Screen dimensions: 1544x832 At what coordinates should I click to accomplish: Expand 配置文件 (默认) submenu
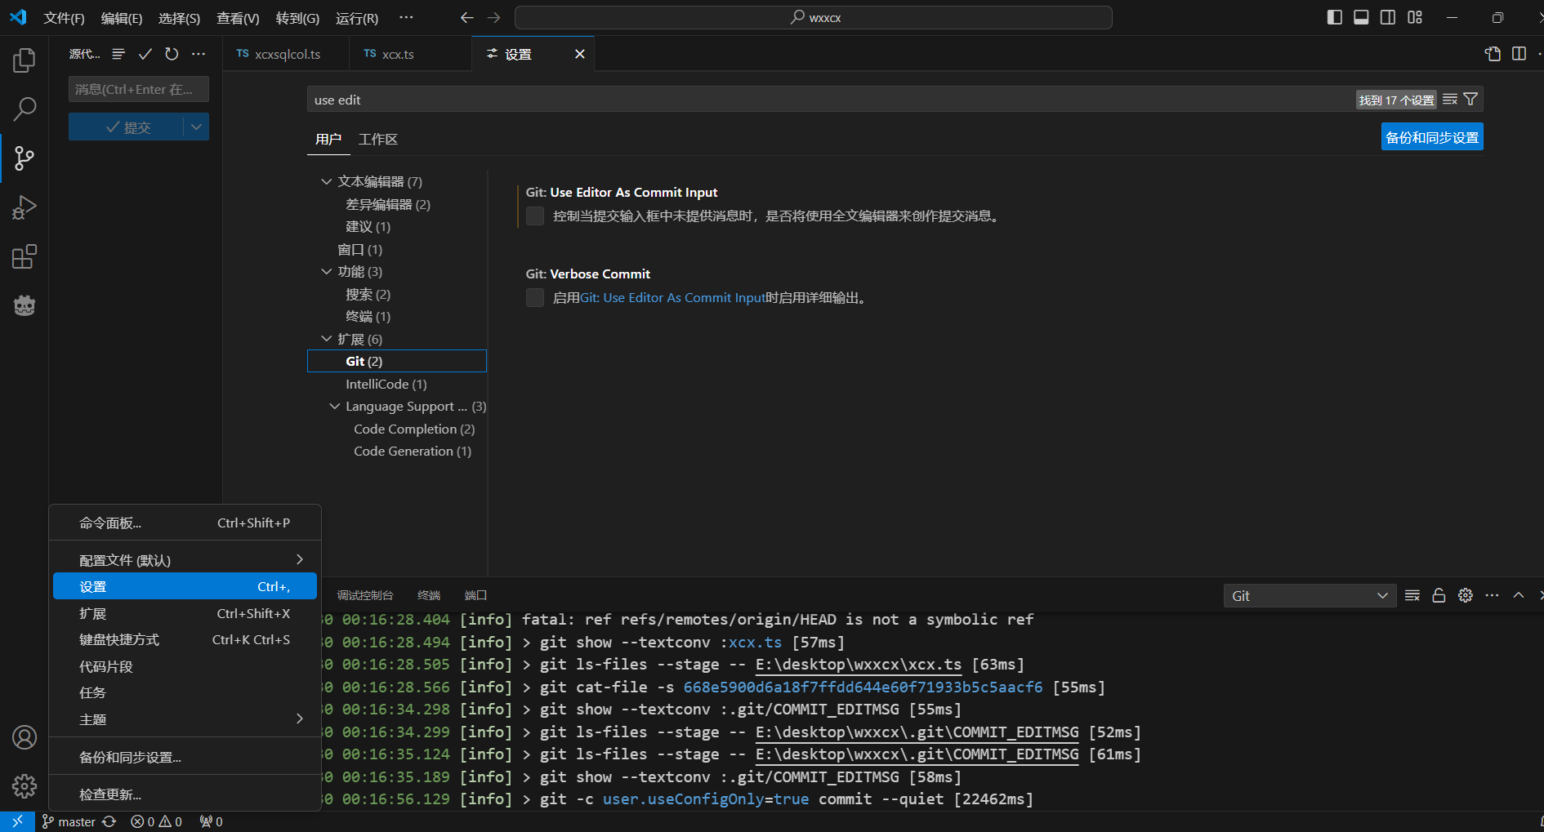(185, 560)
